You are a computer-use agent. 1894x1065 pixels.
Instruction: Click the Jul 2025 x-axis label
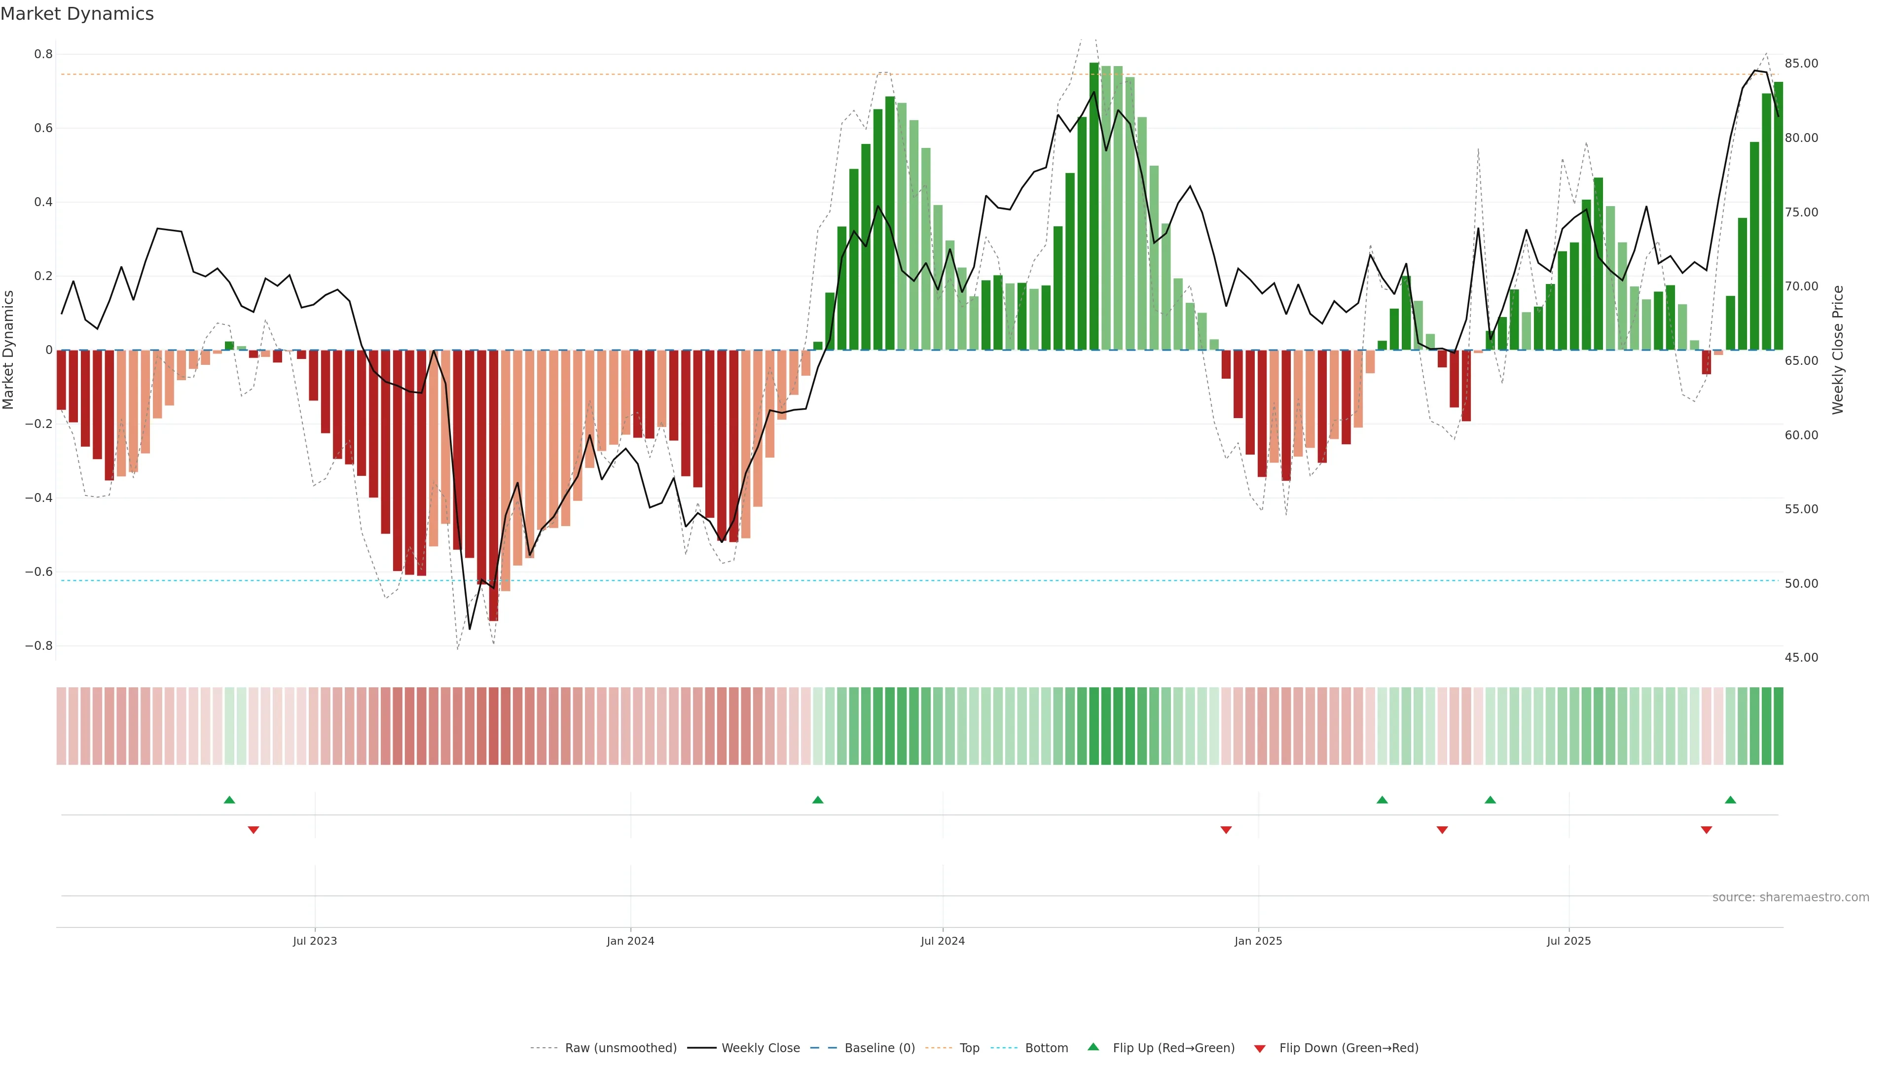coord(1568,941)
